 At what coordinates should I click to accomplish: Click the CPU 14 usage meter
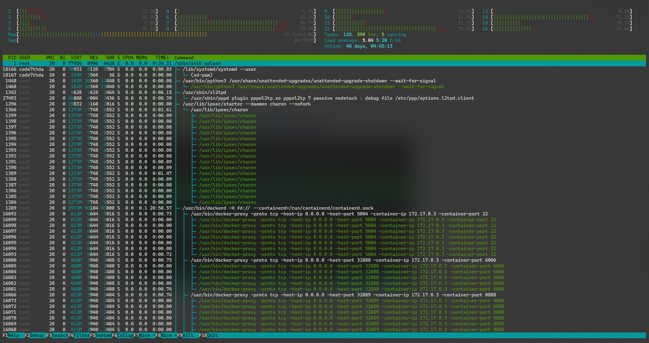[557, 17]
